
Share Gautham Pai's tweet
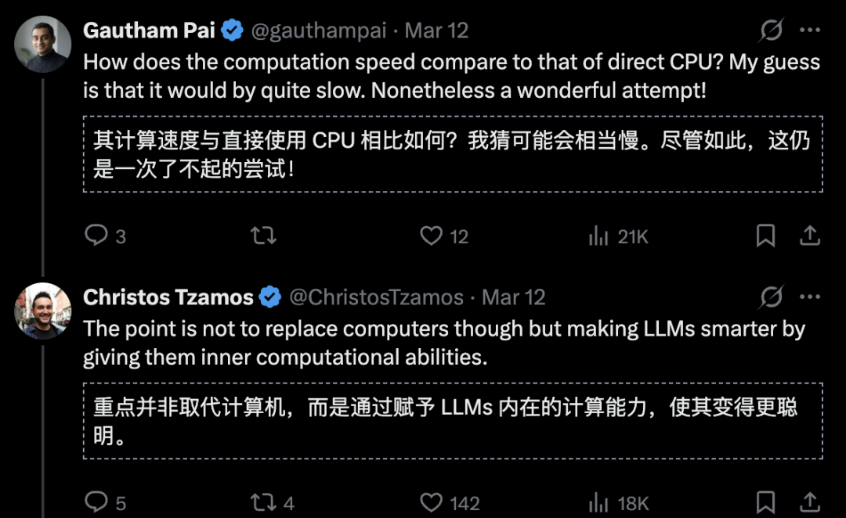pyautogui.click(x=810, y=236)
